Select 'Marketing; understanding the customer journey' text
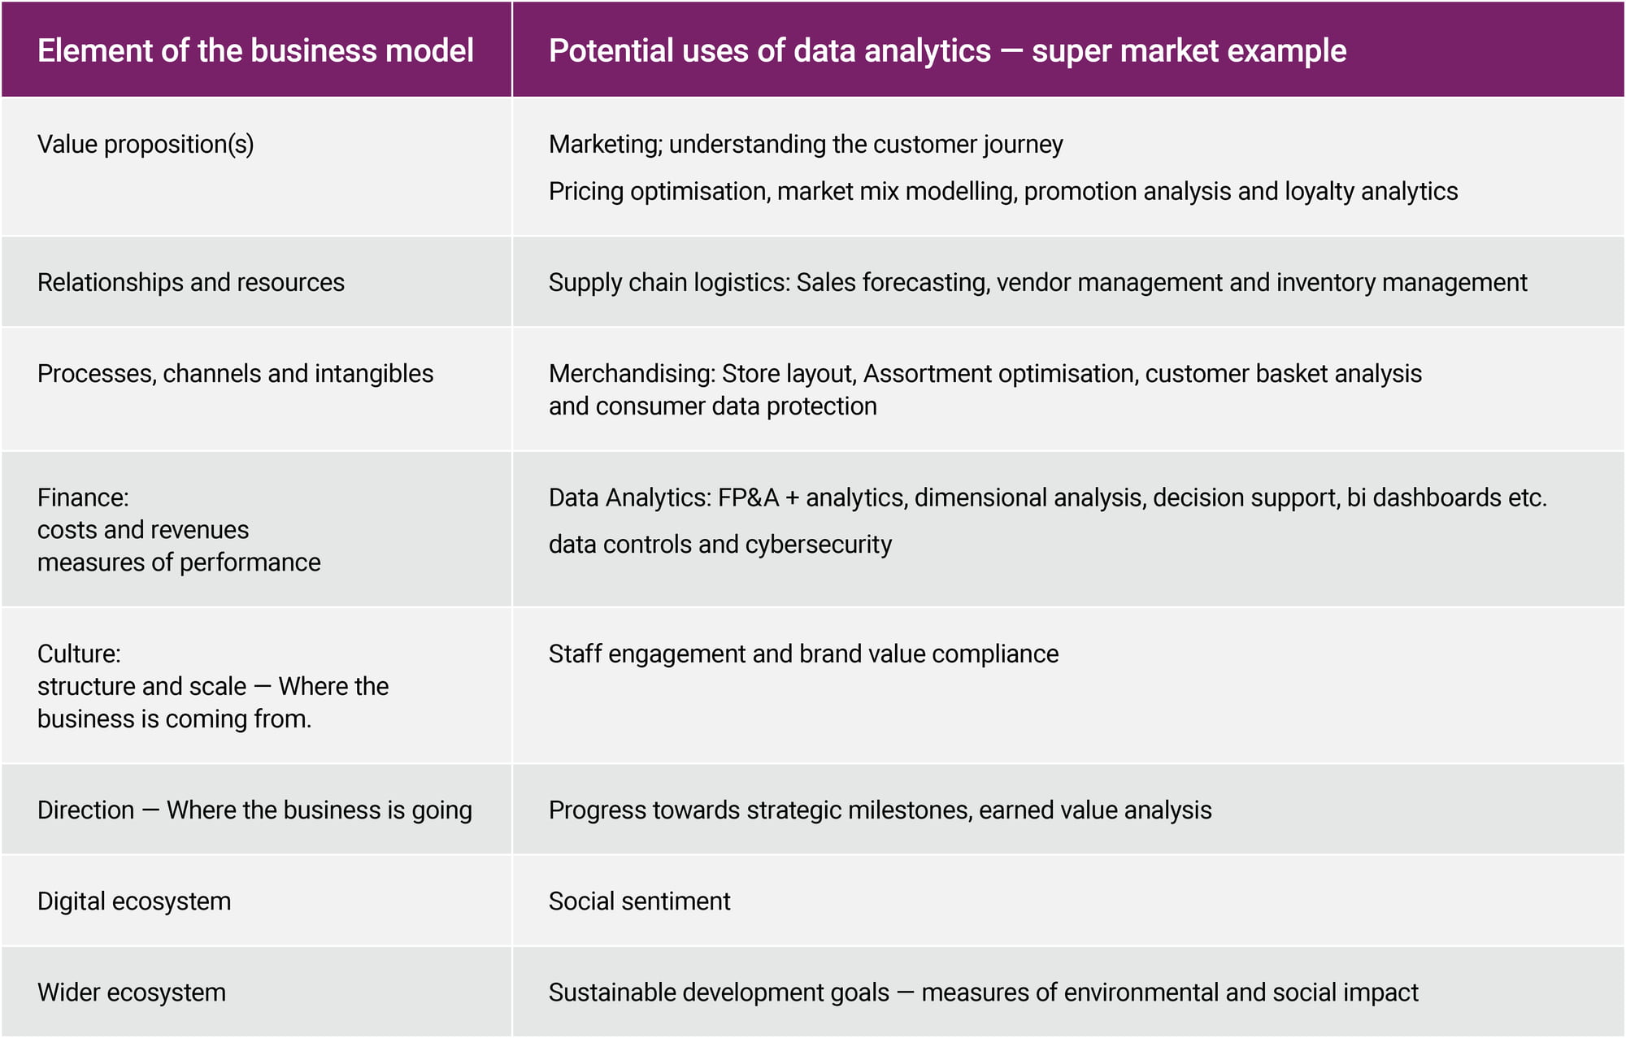 (806, 144)
